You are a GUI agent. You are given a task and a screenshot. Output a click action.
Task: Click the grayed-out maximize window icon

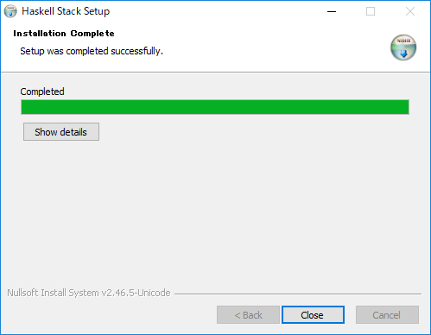pyautogui.click(x=371, y=11)
